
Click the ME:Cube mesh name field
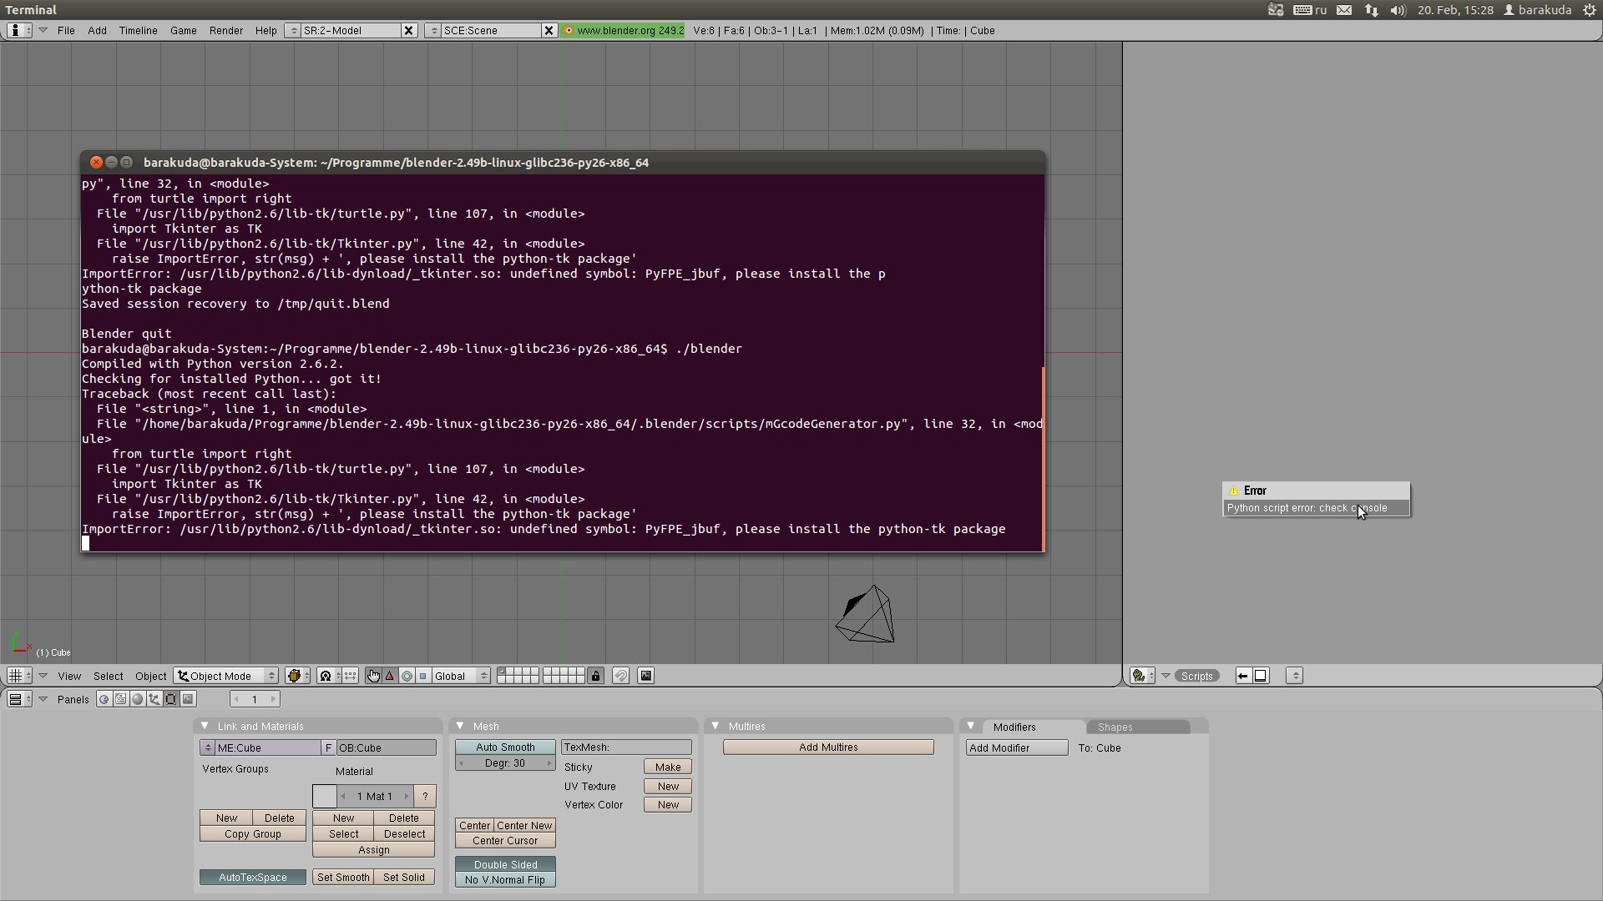click(x=267, y=747)
